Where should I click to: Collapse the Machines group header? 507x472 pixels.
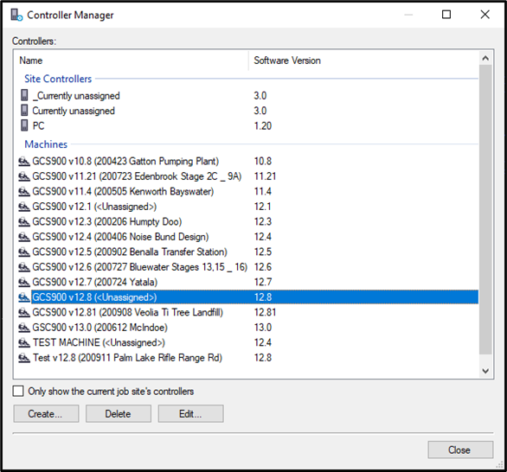(x=46, y=144)
